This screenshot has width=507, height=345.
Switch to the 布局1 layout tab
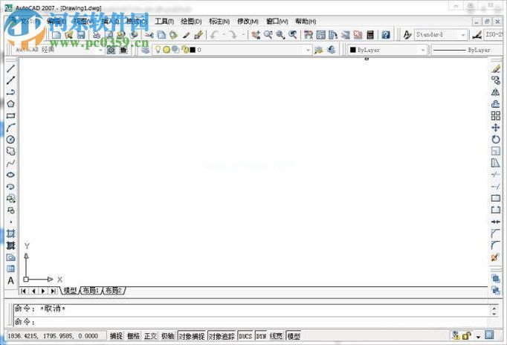(91, 290)
